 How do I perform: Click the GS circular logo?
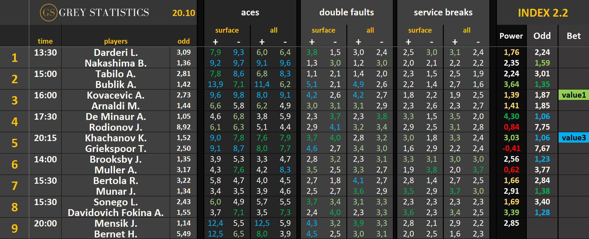tap(48, 13)
